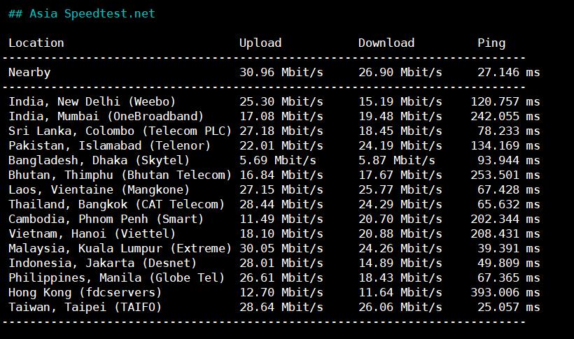Click Pakistan, Islamabad (Telenor) location

110,145
